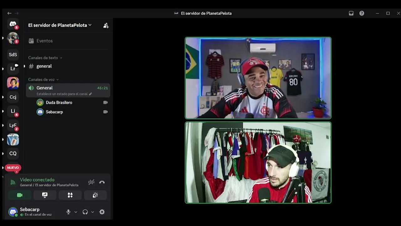This screenshot has height=226, width=401.
Task: Click camera icon beside Sebacarp in list
Action: 106,112
